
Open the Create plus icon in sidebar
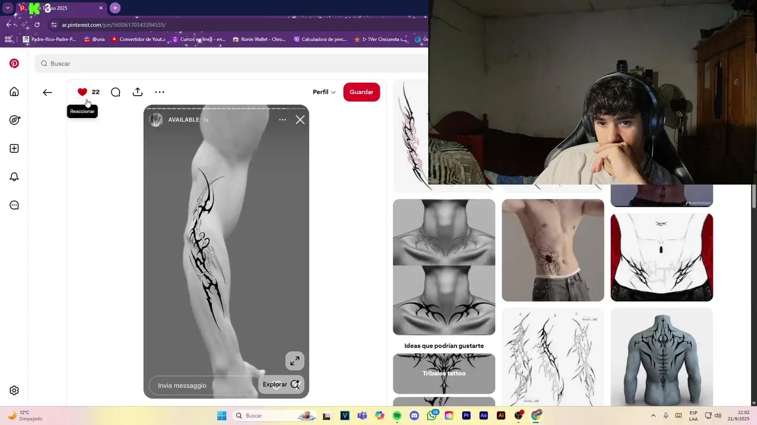pos(14,148)
